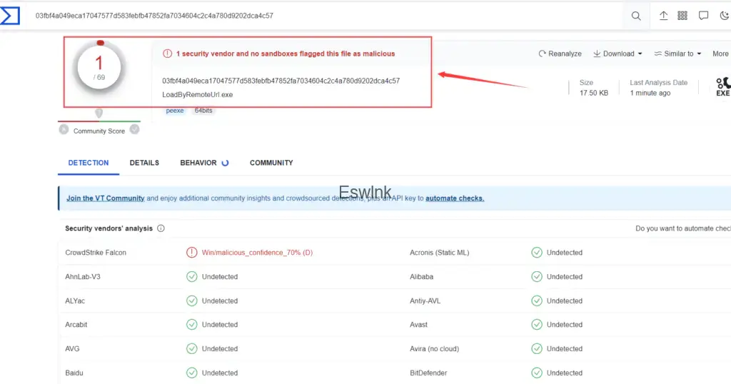Switch to the Behavior tab
This screenshot has width=731, height=384.
point(198,163)
